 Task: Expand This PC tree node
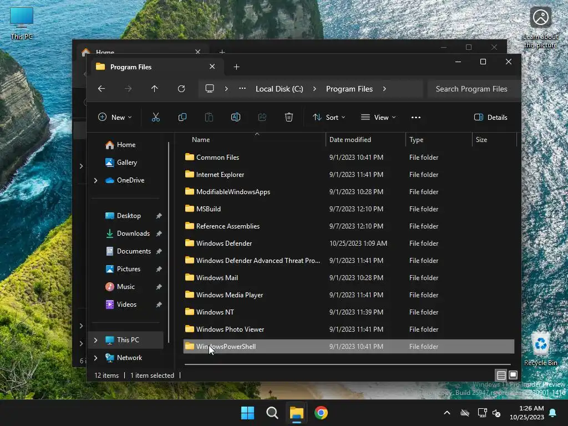[95, 340]
